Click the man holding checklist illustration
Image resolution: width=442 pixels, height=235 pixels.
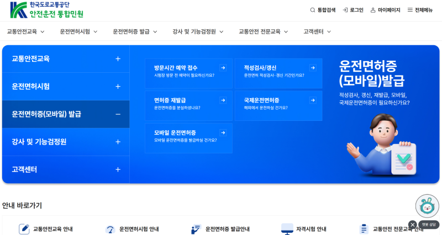coord(382,145)
